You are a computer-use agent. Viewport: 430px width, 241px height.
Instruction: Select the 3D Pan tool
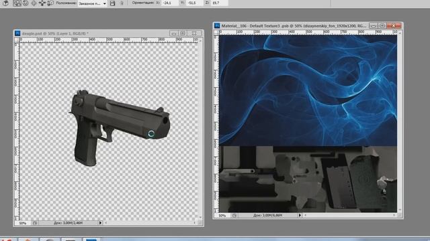pyautogui.click(x=34, y=3)
